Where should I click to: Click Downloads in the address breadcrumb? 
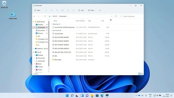pyautogui.click(x=63, y=16)
